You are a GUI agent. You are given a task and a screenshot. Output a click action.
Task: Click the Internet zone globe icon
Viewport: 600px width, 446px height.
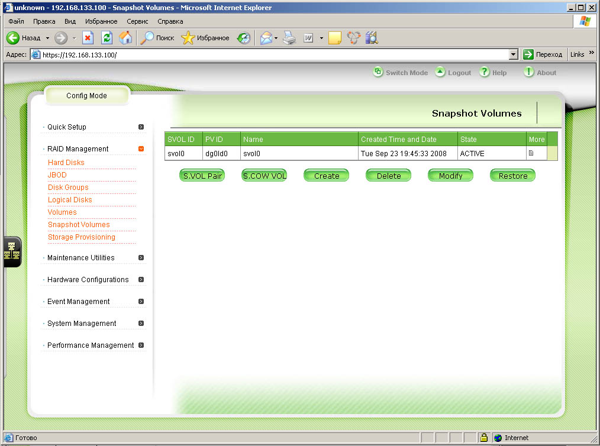498,438
